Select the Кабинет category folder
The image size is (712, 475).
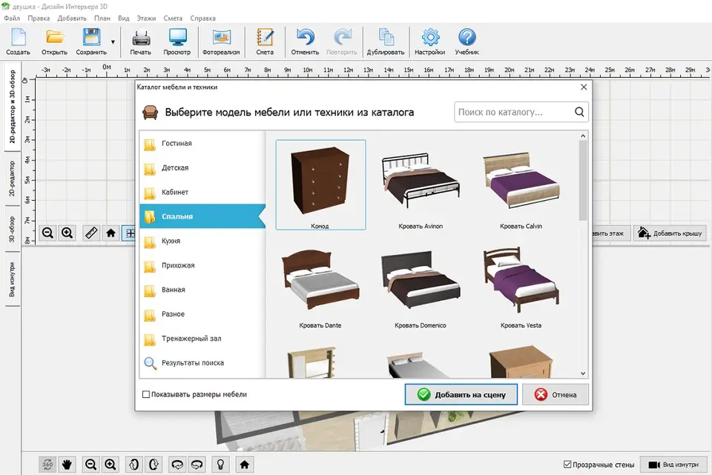click(x=202, y=193)
